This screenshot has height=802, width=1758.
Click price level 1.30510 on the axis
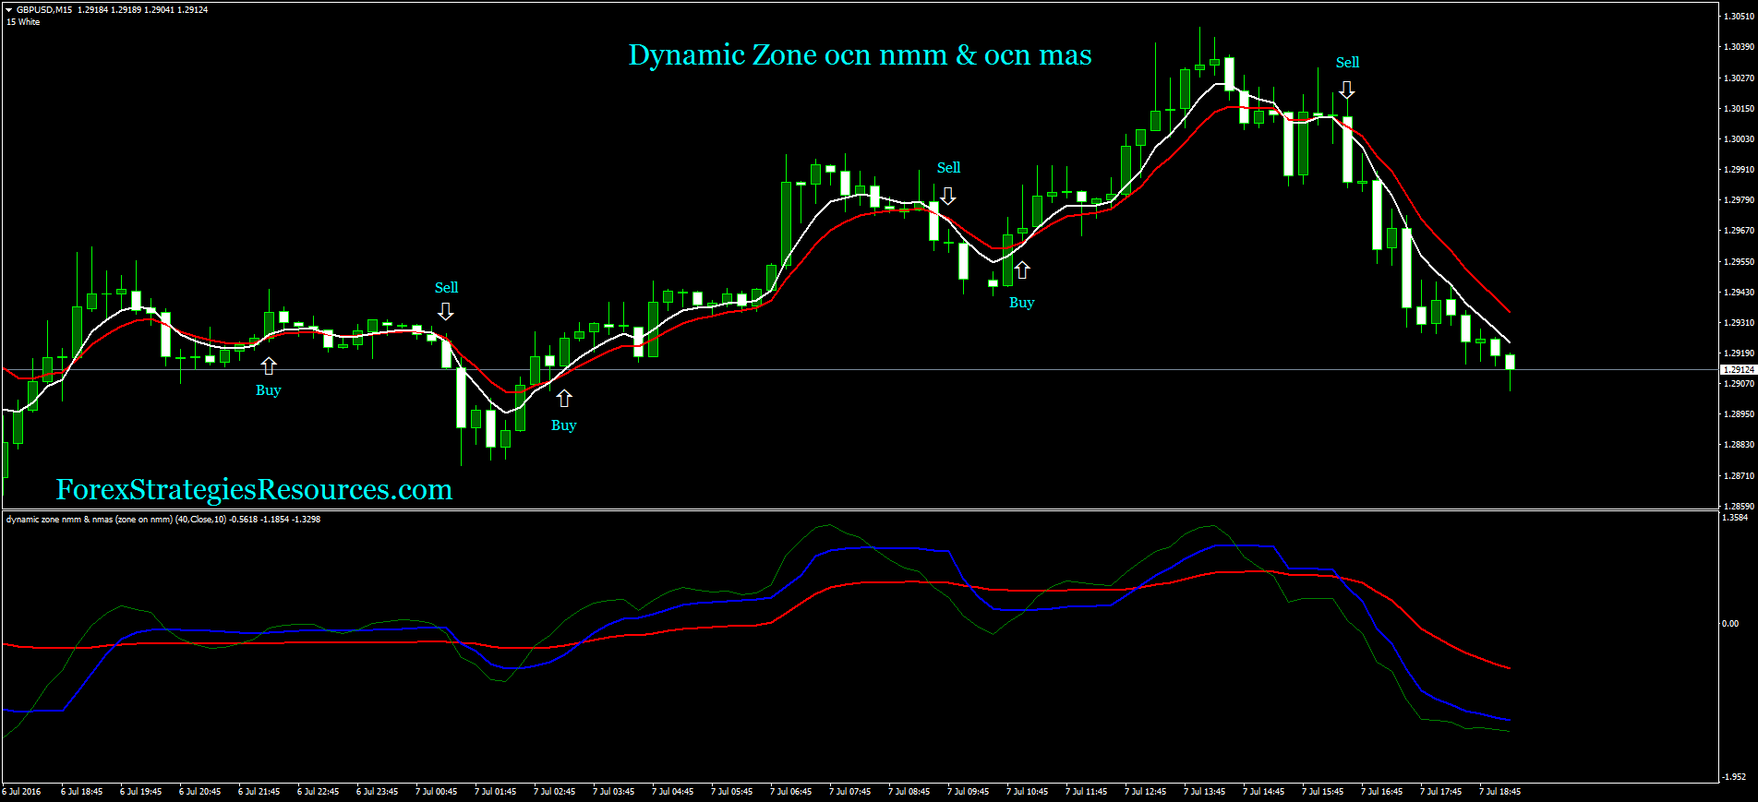point(1739,16)
